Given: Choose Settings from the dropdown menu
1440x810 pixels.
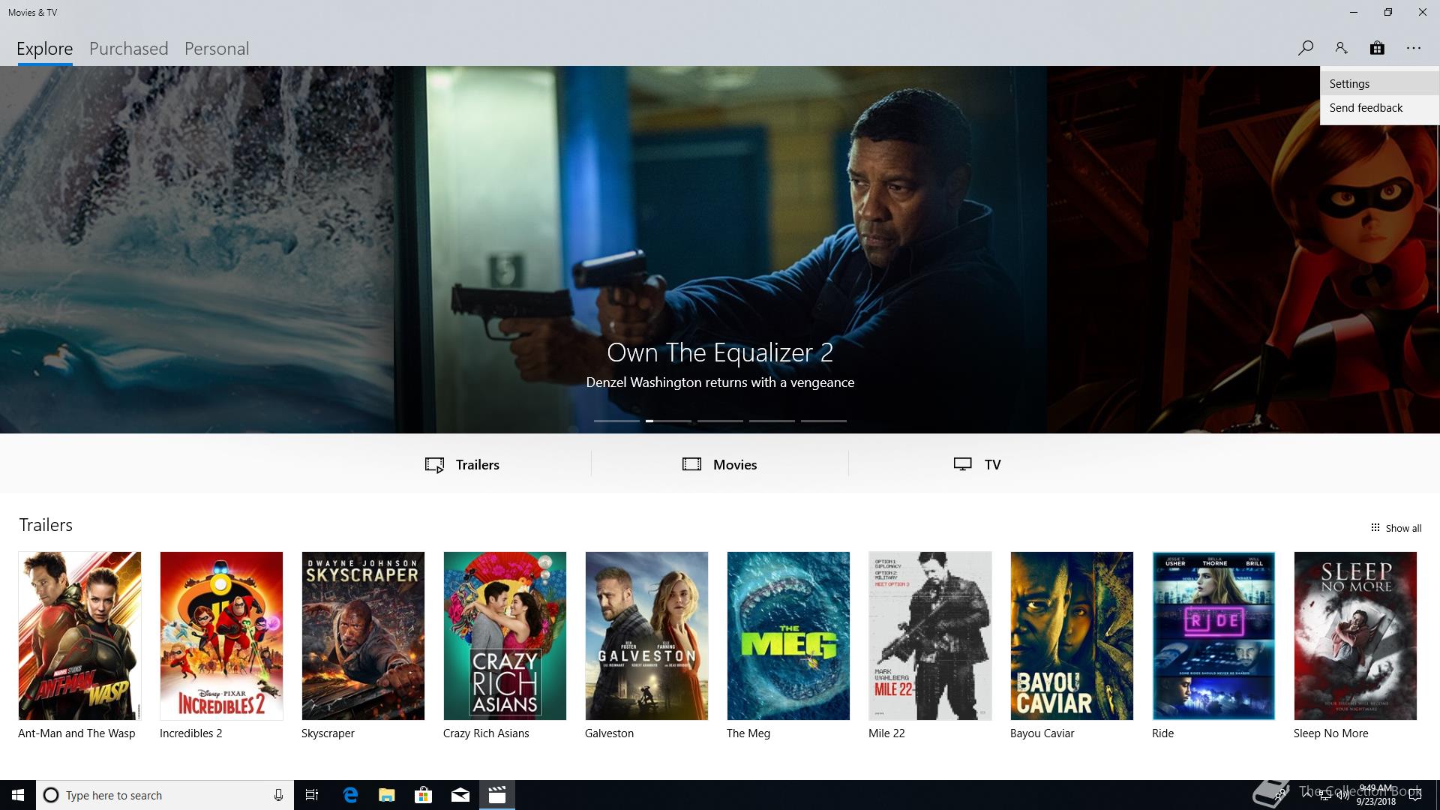Looking at the screenshot, I should [1379, 84].
